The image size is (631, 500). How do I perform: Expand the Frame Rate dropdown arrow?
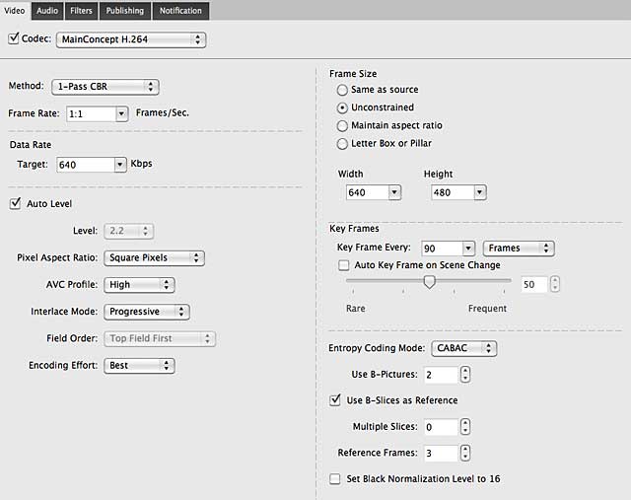121,114
